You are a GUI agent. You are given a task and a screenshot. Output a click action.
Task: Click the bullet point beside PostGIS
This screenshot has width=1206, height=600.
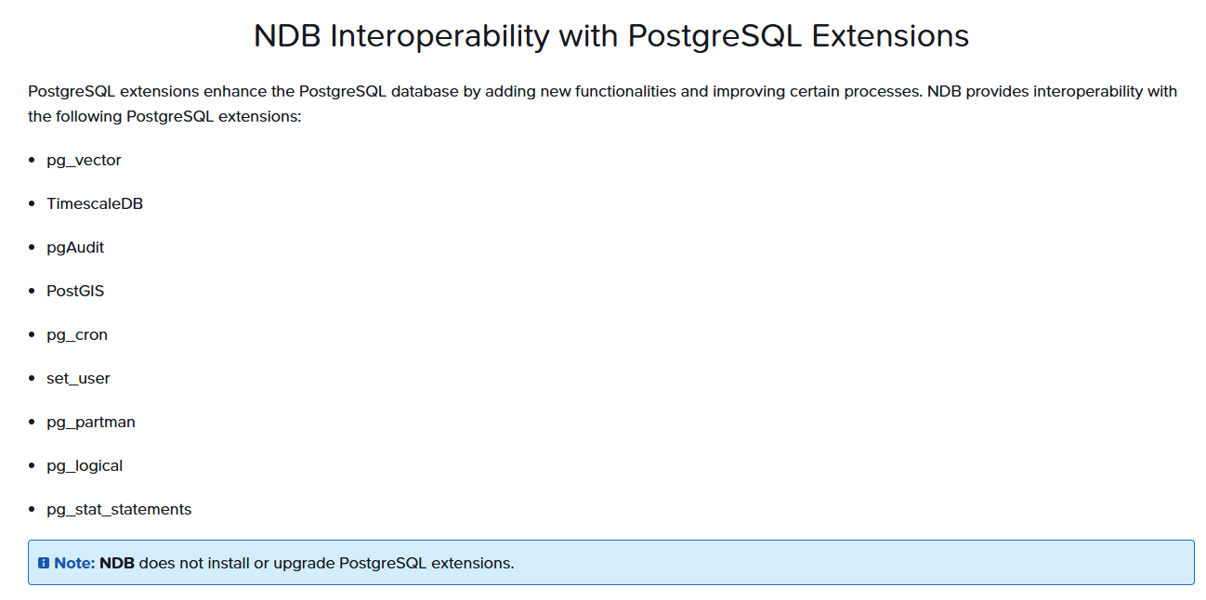click(x=33, y=292)
